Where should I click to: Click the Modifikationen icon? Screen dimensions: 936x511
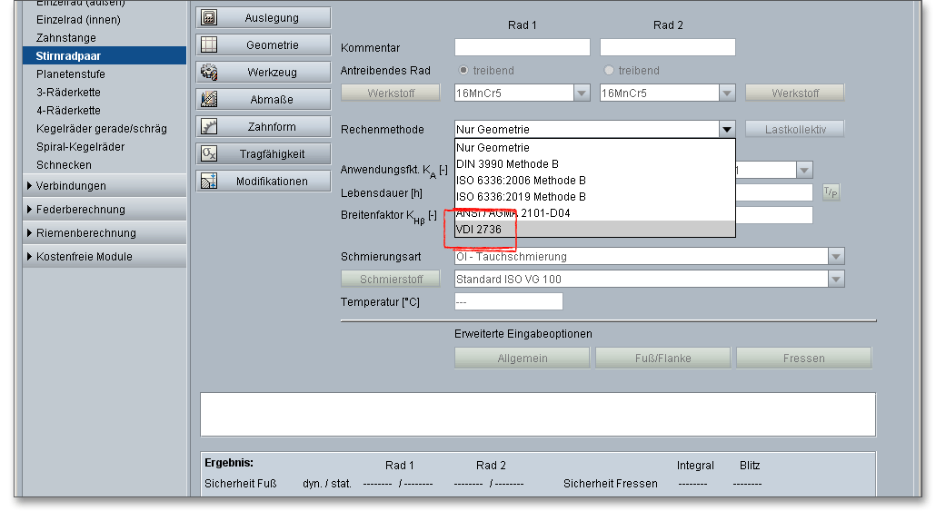[208, 181]
